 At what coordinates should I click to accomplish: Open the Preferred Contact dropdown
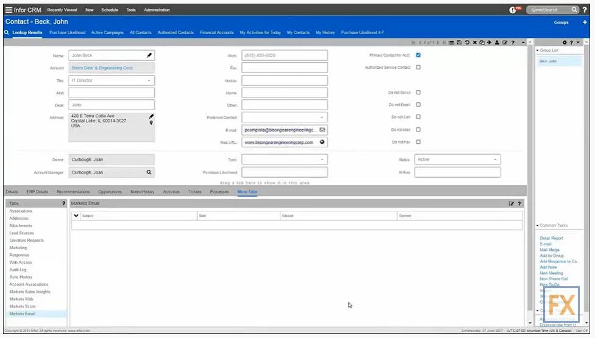point(322,118)
